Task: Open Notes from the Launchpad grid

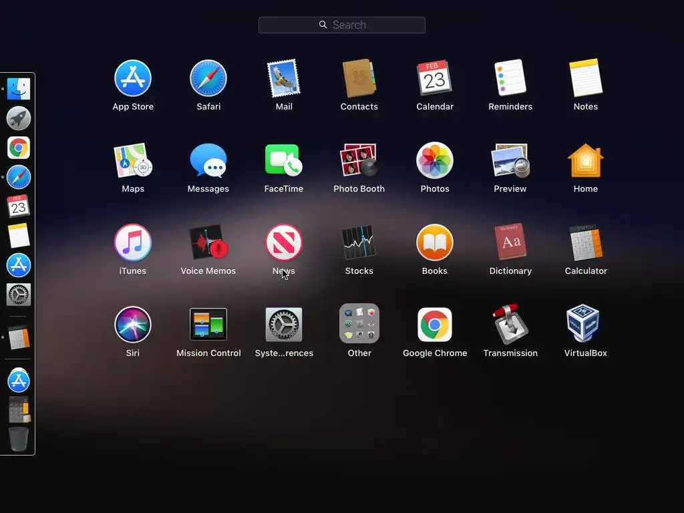Action: 586,79
